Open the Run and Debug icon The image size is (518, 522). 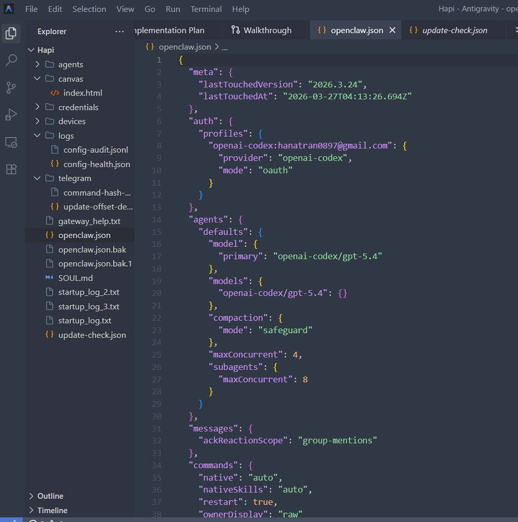click(11, 115)
